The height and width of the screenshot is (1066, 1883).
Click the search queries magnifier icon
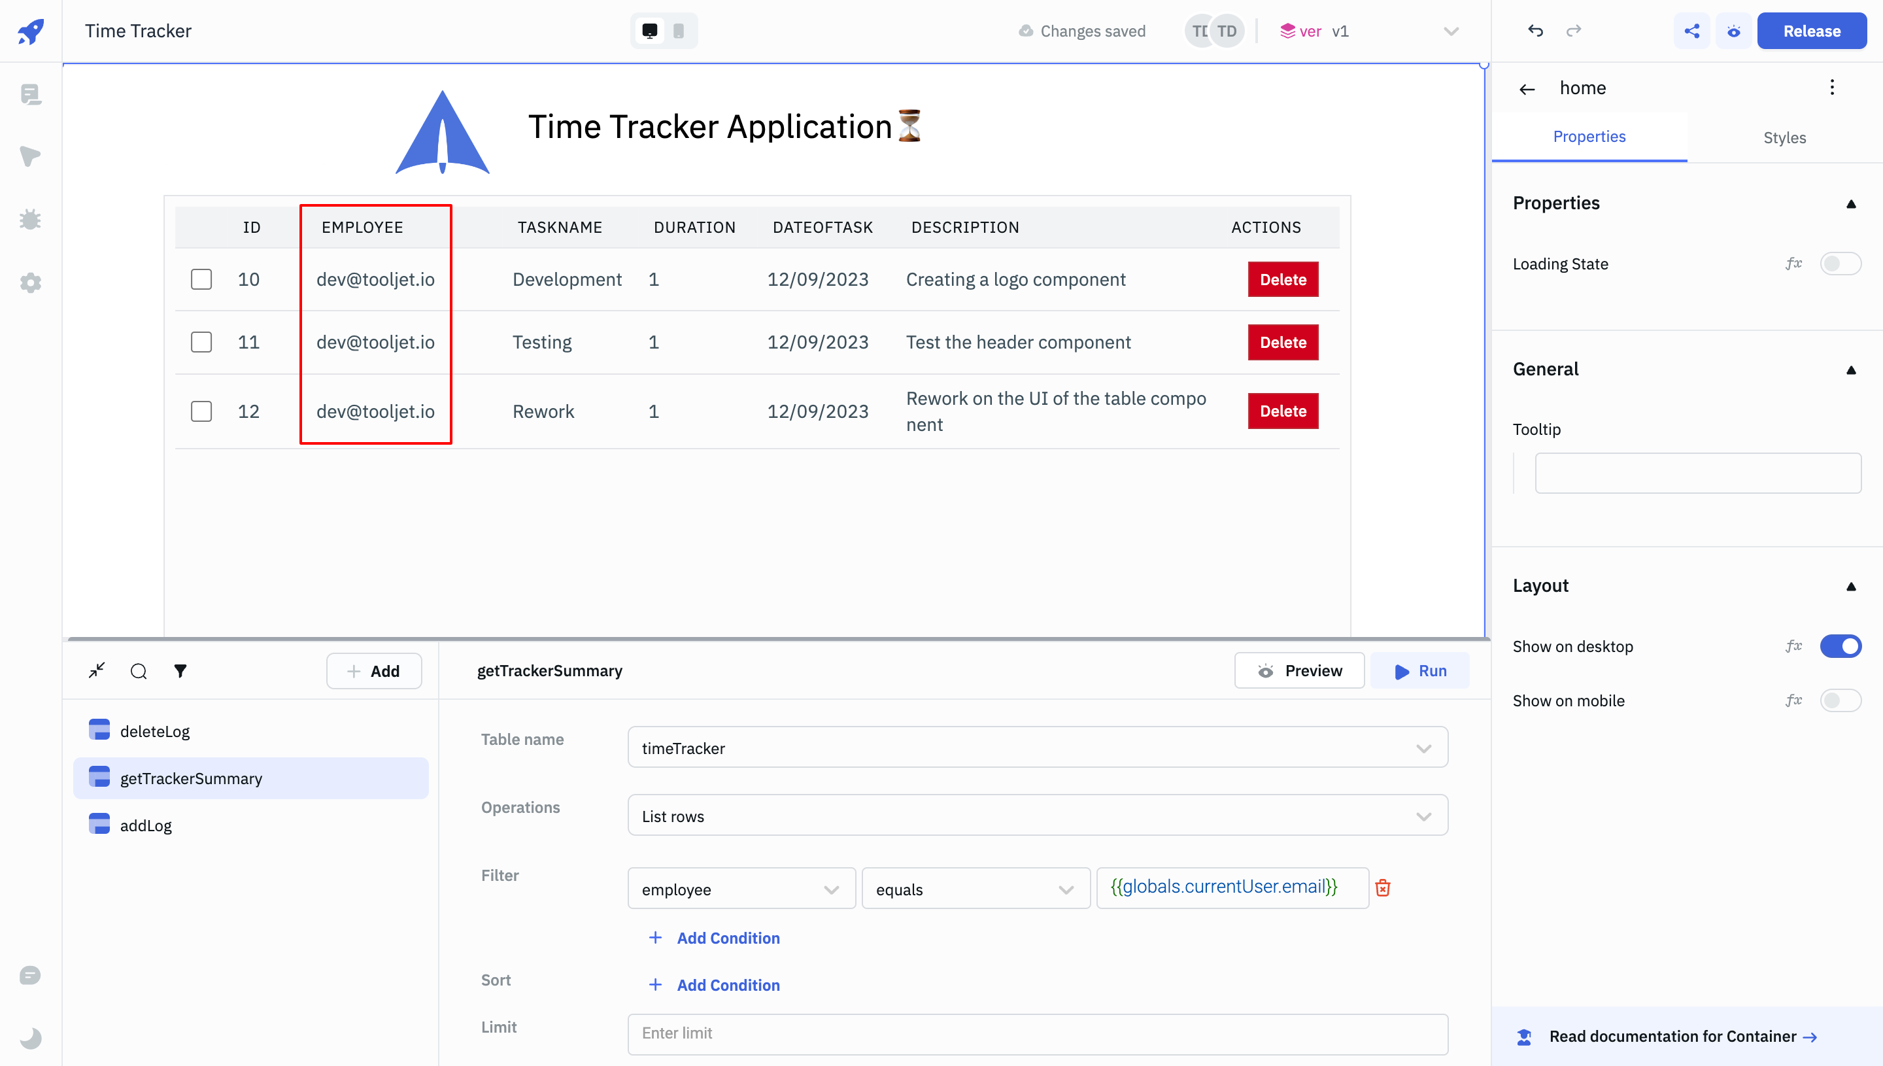(139, 670)
